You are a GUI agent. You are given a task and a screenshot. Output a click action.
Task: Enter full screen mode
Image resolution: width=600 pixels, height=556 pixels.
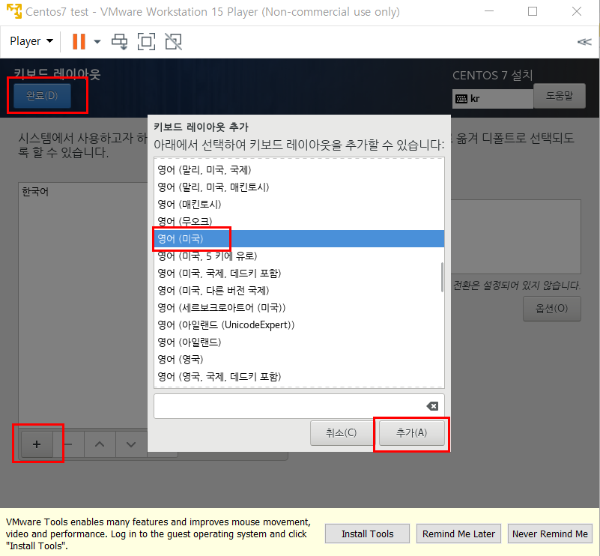[x=146, y=41]
